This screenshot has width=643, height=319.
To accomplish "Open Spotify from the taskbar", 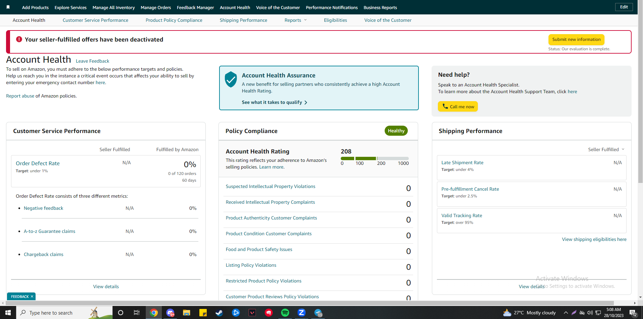I will [285, 313].
